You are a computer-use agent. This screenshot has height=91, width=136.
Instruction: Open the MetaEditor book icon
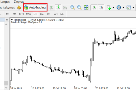point(19,7)
